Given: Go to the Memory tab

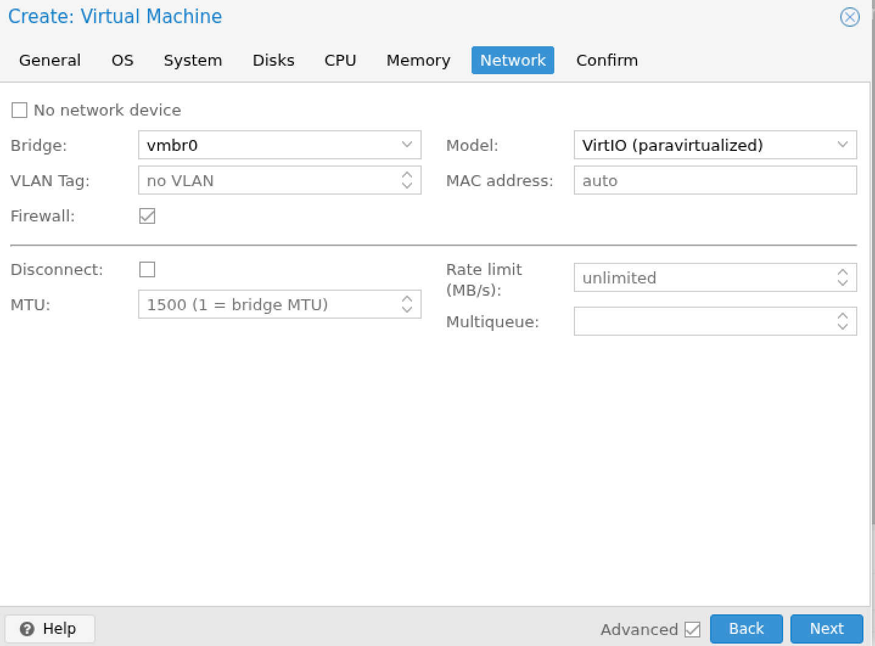Looking at the screenshot, I should 418,60.
